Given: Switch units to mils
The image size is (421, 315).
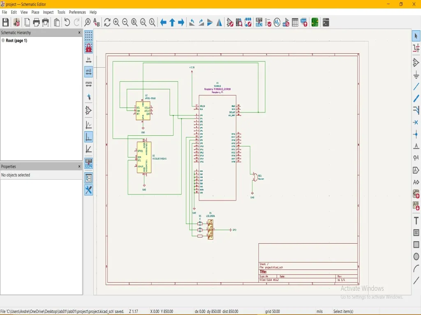Looking at the screenshot, I should click(89, 72).
